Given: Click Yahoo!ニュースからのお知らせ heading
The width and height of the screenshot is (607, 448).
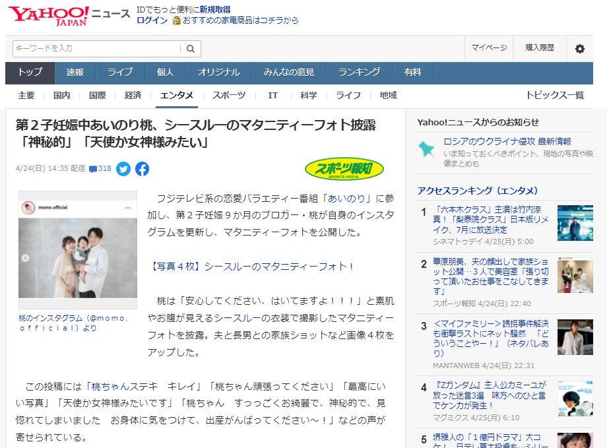Looking at the screenshot, I should click(x=478, y=122).
